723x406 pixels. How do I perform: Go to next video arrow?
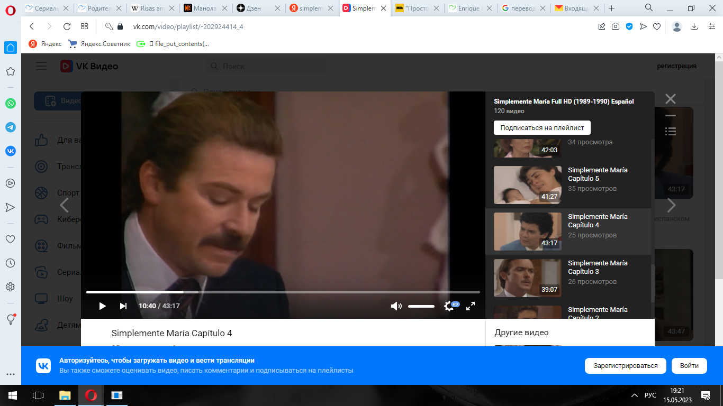click(x=671, y=205)
